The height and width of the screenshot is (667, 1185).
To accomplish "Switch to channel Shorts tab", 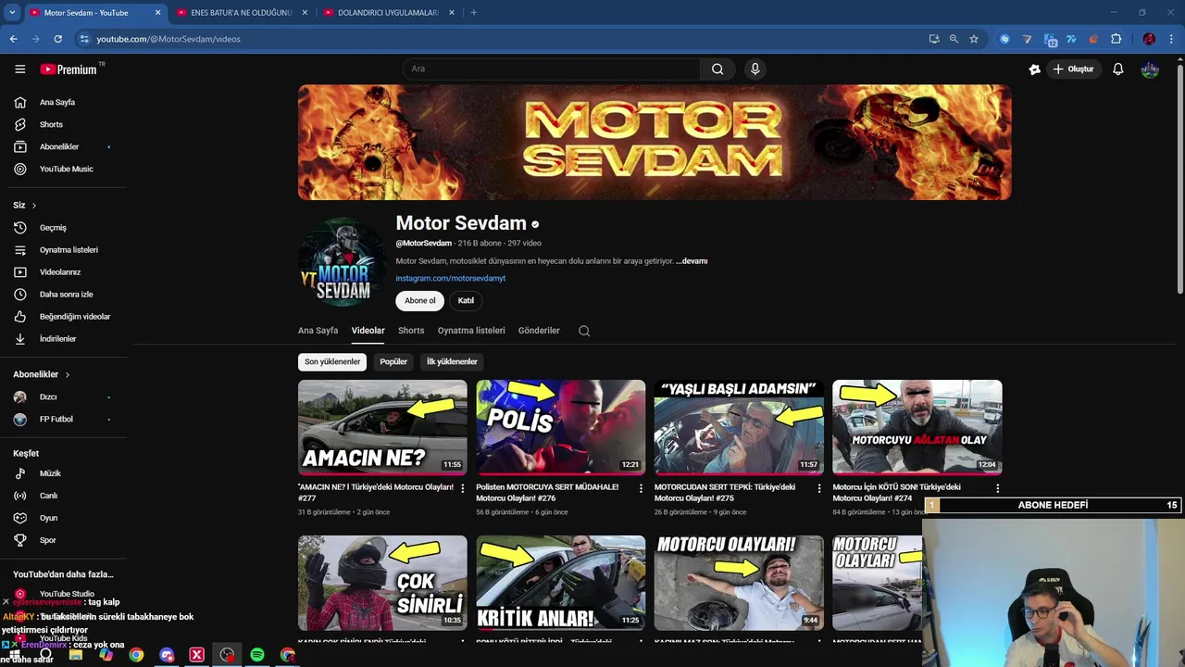I will (411, 331).
